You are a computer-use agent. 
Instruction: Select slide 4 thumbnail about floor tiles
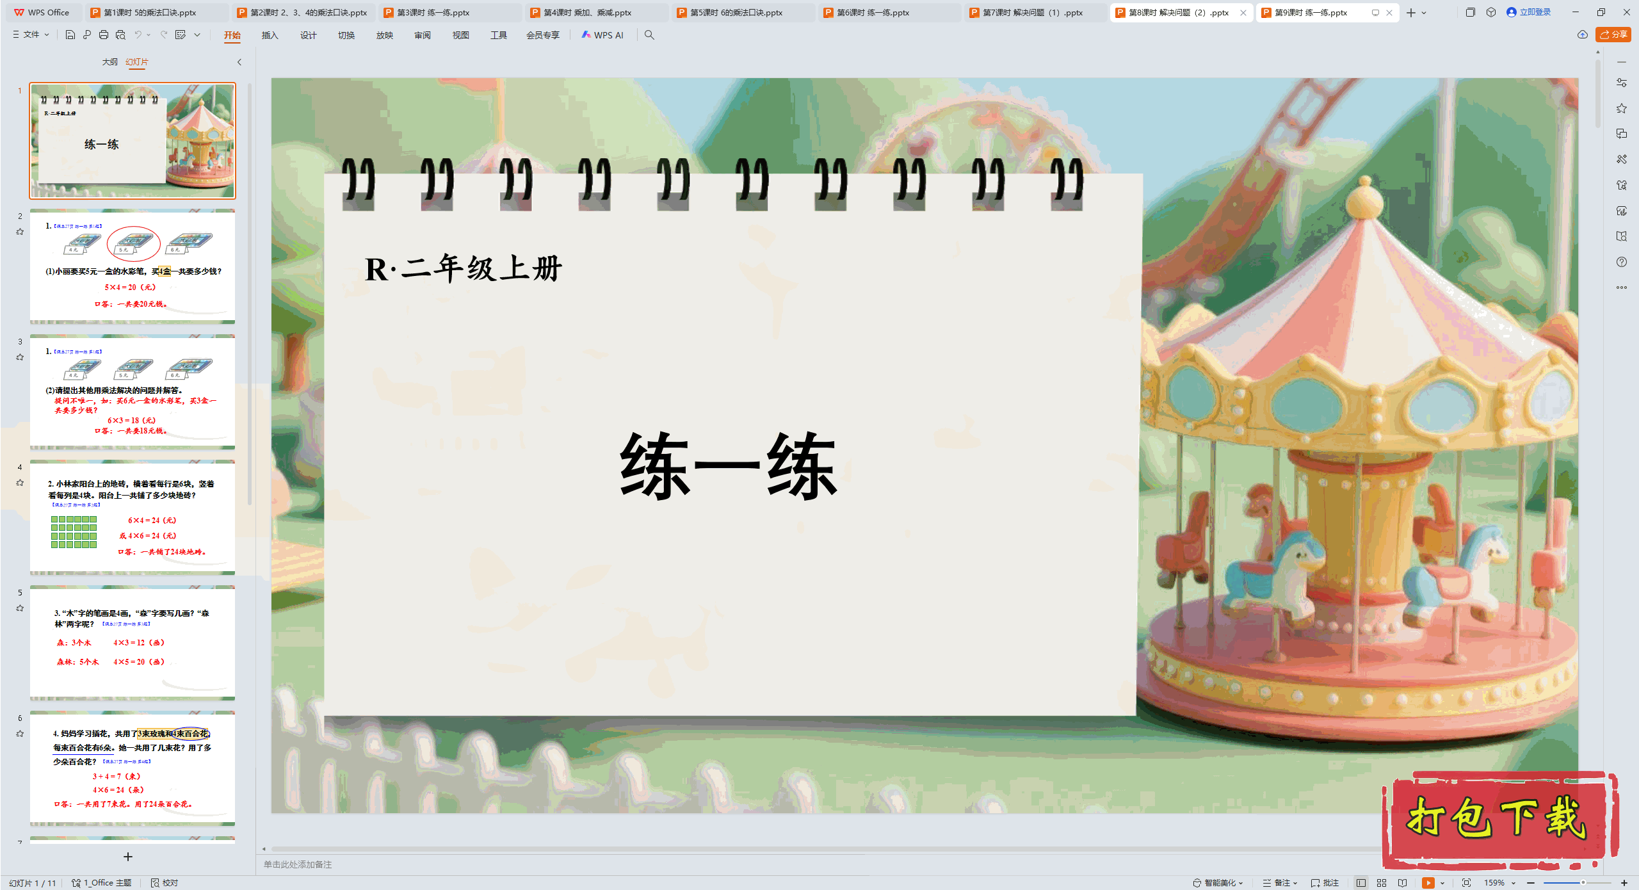click(133, 517)
